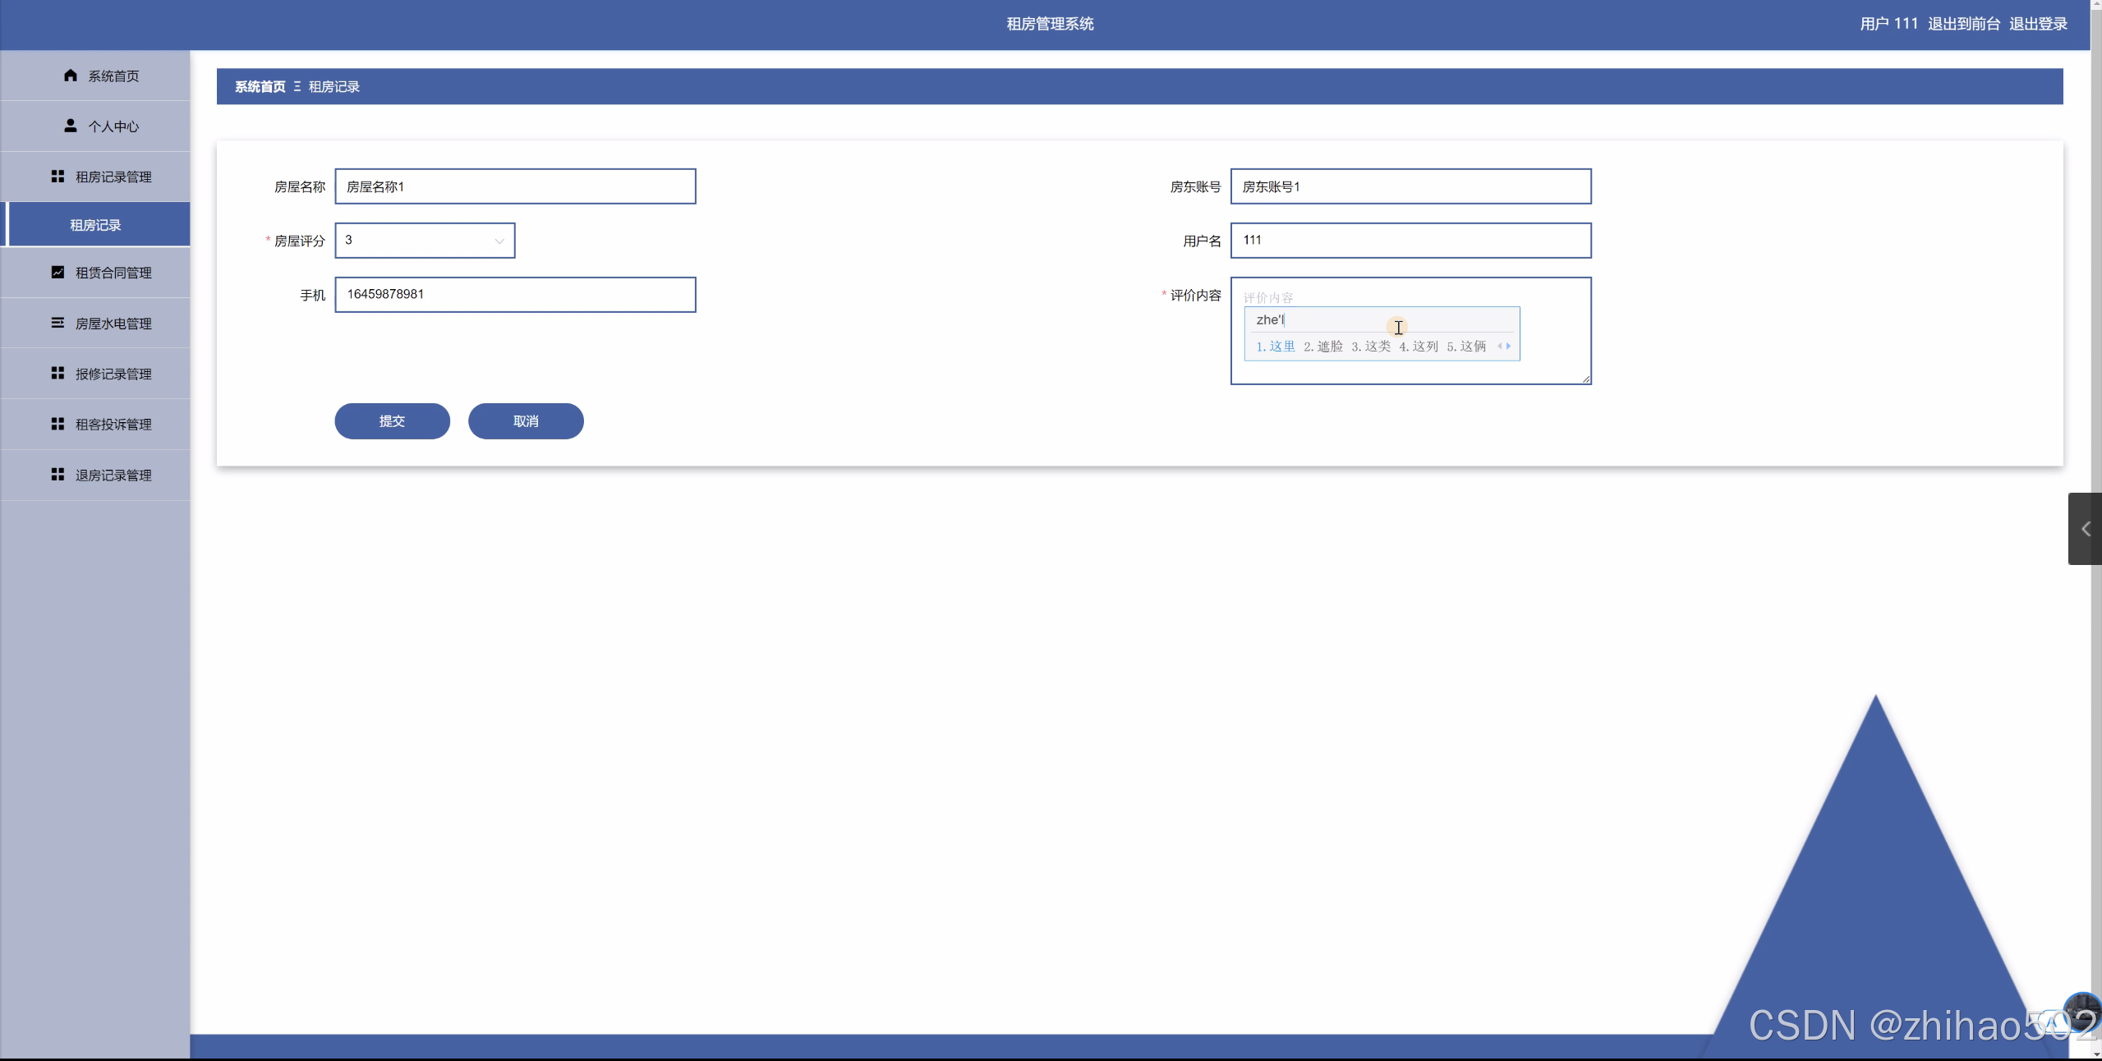
Task: Click 退出到前台 link in header
Action: (1963, 24)
